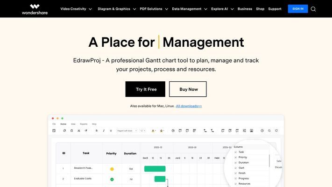Switch to the Reports tab in EdrawProj
This screenshot has width=332, height=187.
tap(84, 124)
